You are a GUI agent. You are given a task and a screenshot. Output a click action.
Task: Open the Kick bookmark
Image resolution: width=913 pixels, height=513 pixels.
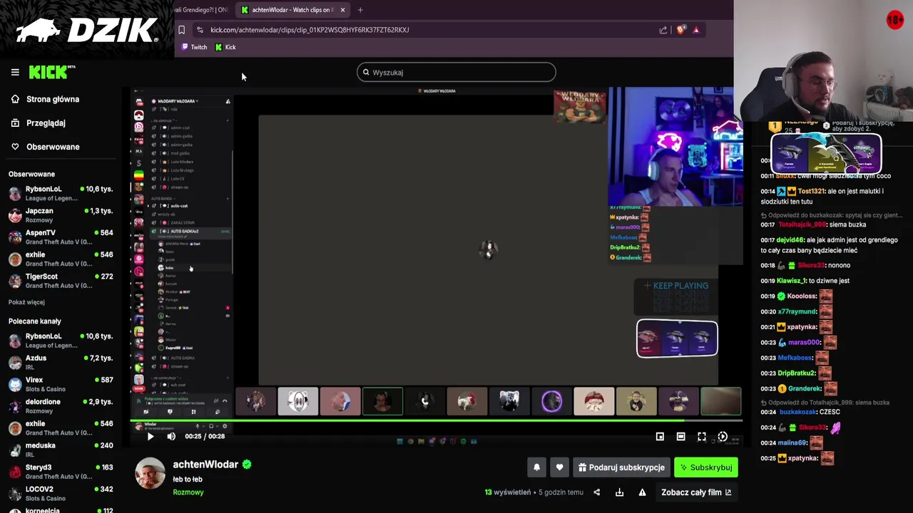pos(225,47)
